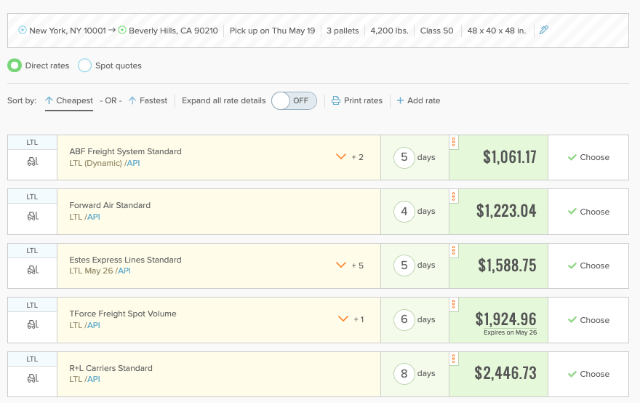640x403 pixels.
Task: Open the API link under ABF Freight System
Action: (x=134, y=163)
